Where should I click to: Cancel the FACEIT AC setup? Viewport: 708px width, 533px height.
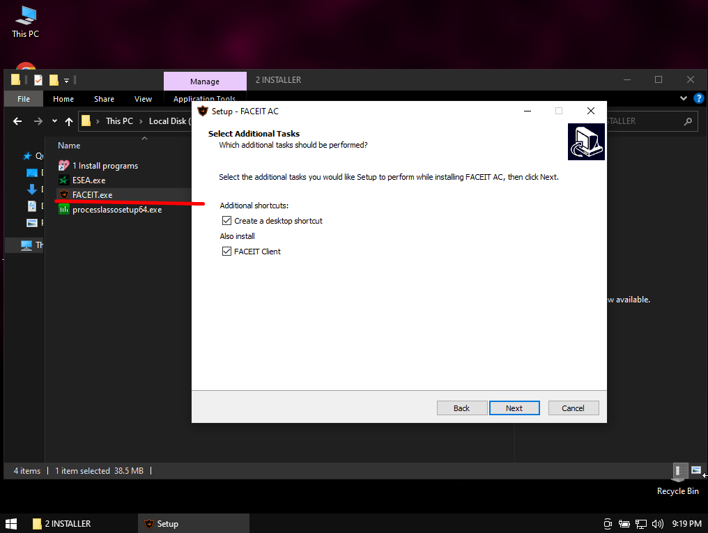[574, 408]
